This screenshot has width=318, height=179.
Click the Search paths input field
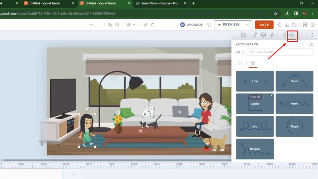pos(280,52)
